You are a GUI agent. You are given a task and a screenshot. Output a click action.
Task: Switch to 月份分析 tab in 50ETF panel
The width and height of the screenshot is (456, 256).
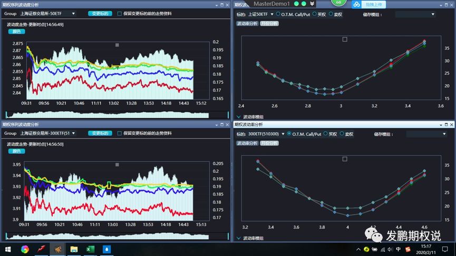269,24
